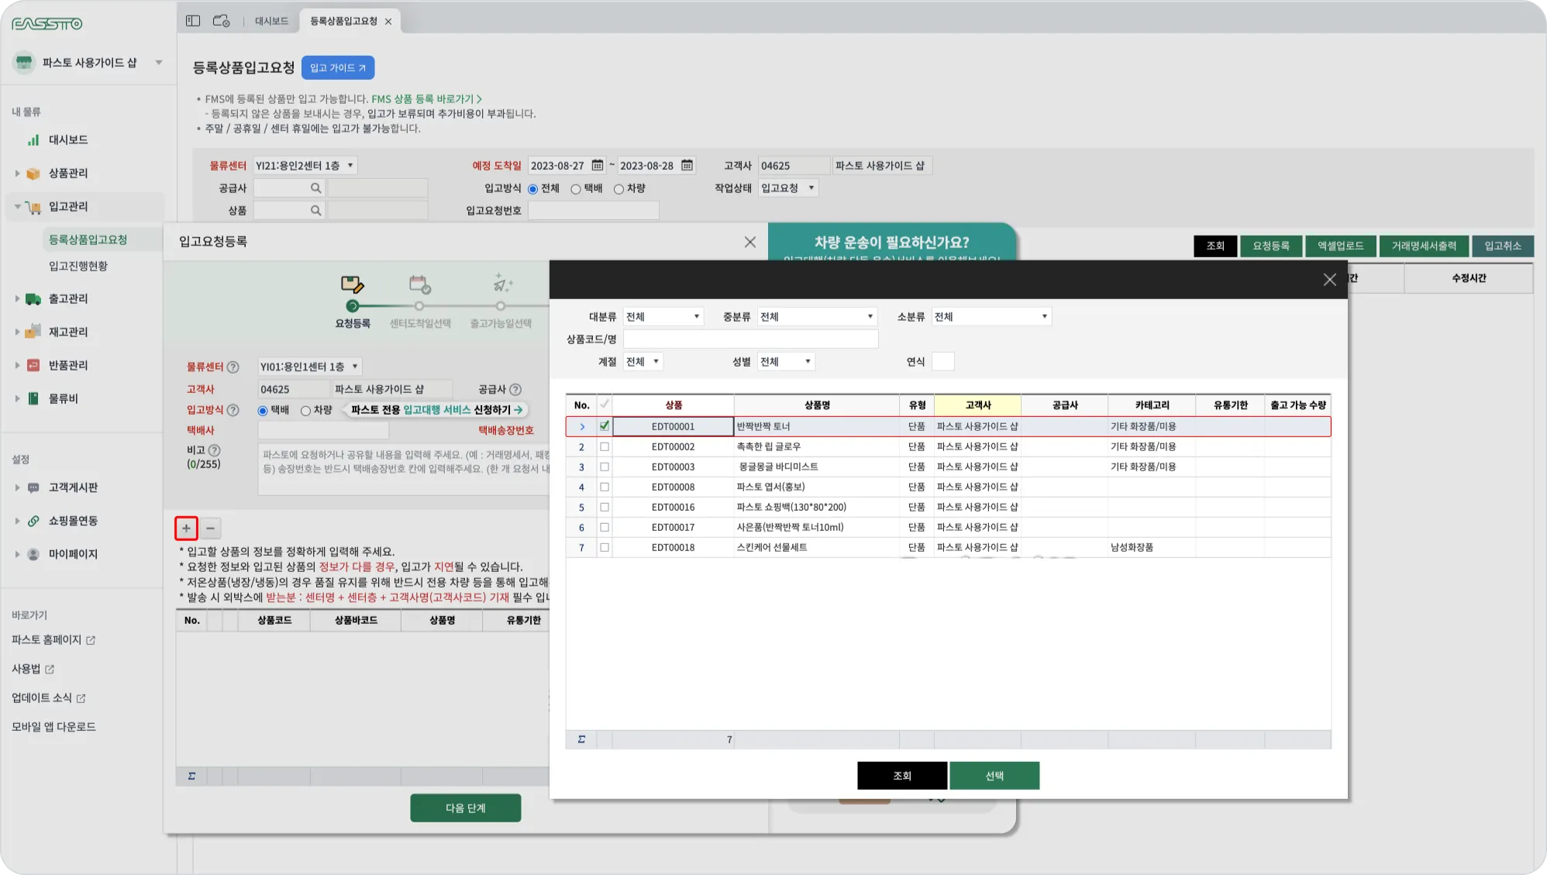Image resolution: width=1547 pixels, height=875 pixels.
Task: Click the red-outlined plus add row icon
Action: click(186, 529)
